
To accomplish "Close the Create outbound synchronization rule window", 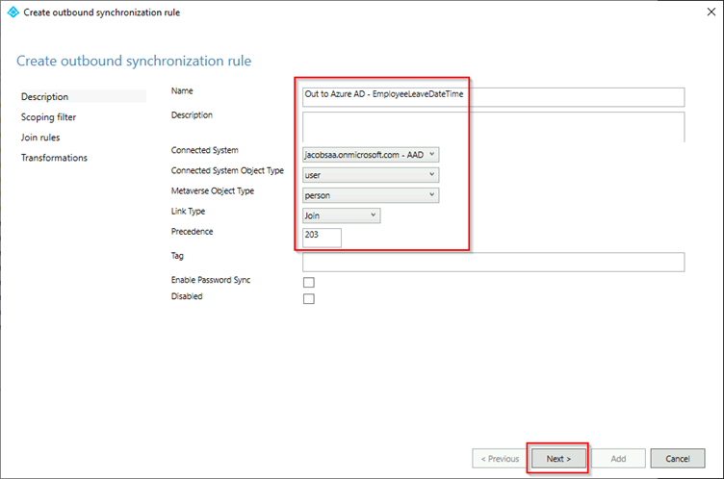I will point(705,12).
